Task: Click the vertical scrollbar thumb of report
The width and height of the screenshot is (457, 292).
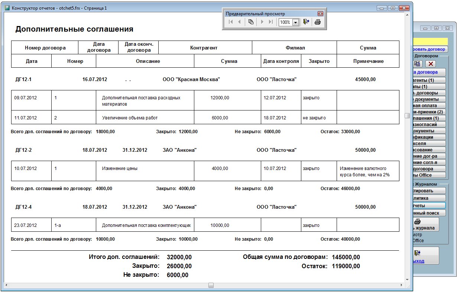Action: (x=407, y=116)
